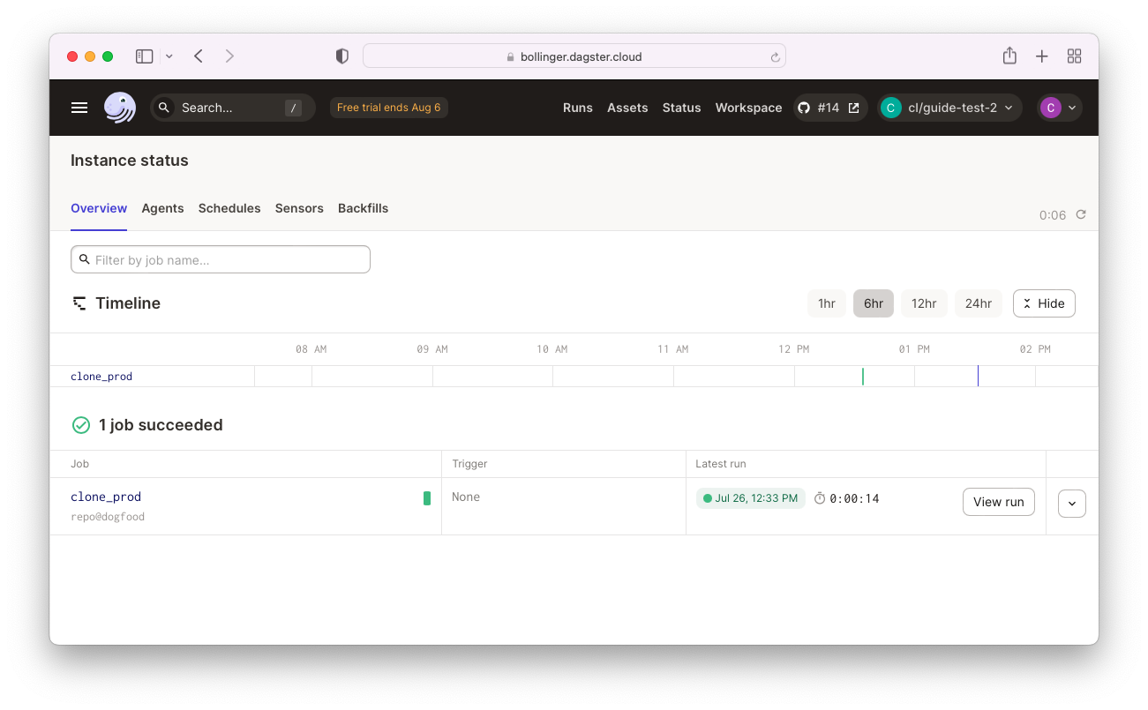The width and height of the screenshot is (1148, 710).
Task: Open the GitHub #14 external link
Action: click(x=829, y=107)
